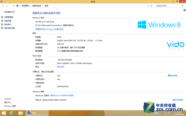The width and height of the screenshot is (186, 116).
Task: Select the product ID 00266-82280-28641-AAOEM
Action: point(54,100)
